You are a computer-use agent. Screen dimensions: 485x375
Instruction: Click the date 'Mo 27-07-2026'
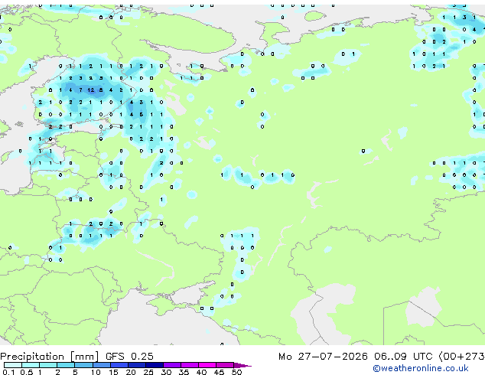(x=323, y=357)
